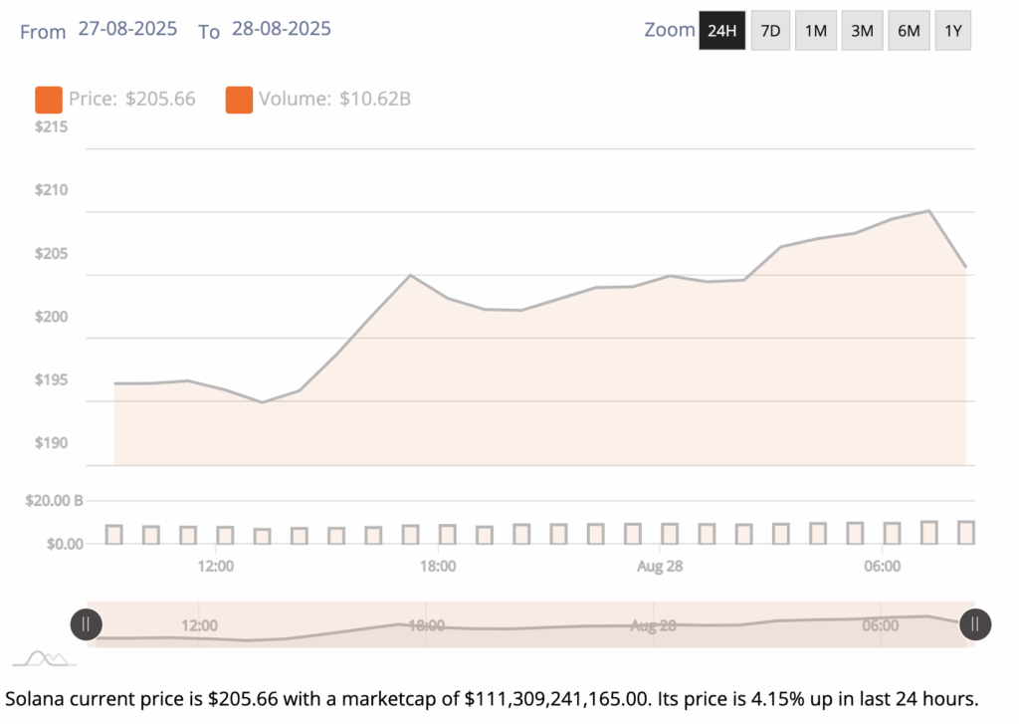This screenshot has height=724, width=1019.
Task: Select the 24H zoom range
Action: tap(721, 30)
